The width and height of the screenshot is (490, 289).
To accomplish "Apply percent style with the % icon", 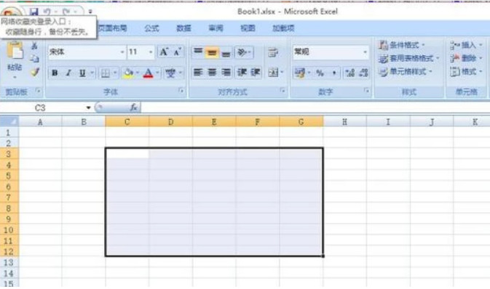I will [x=320, y=73].
